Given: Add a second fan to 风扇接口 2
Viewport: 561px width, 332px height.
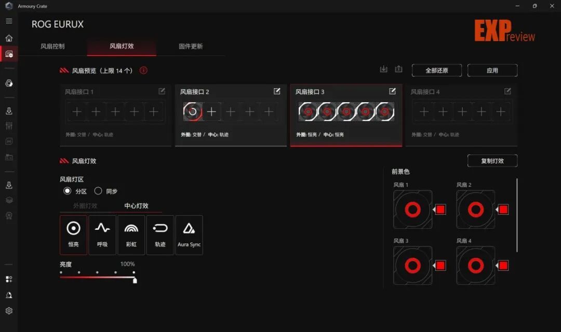Looking at the screenshot, I should 211,112.
